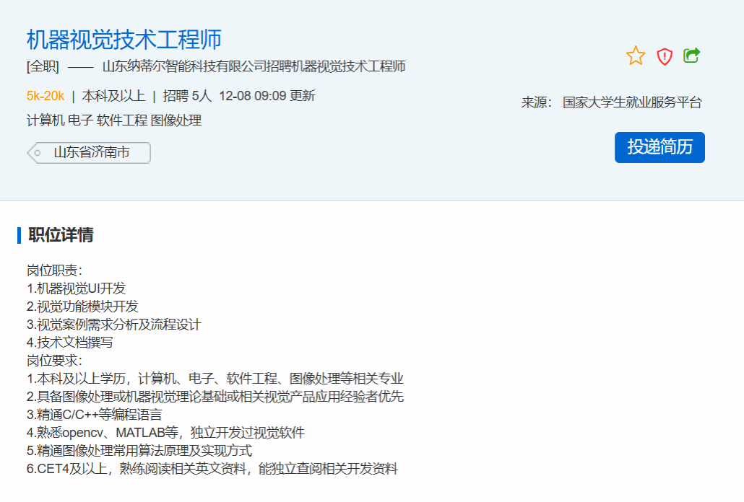The width and height of the screenshot is (744, 502).
Task: Click the opencv、MATLAB requirement line
Action: 165,433
